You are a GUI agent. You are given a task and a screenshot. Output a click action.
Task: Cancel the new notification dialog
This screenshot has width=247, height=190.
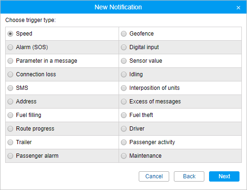(154, 176)
